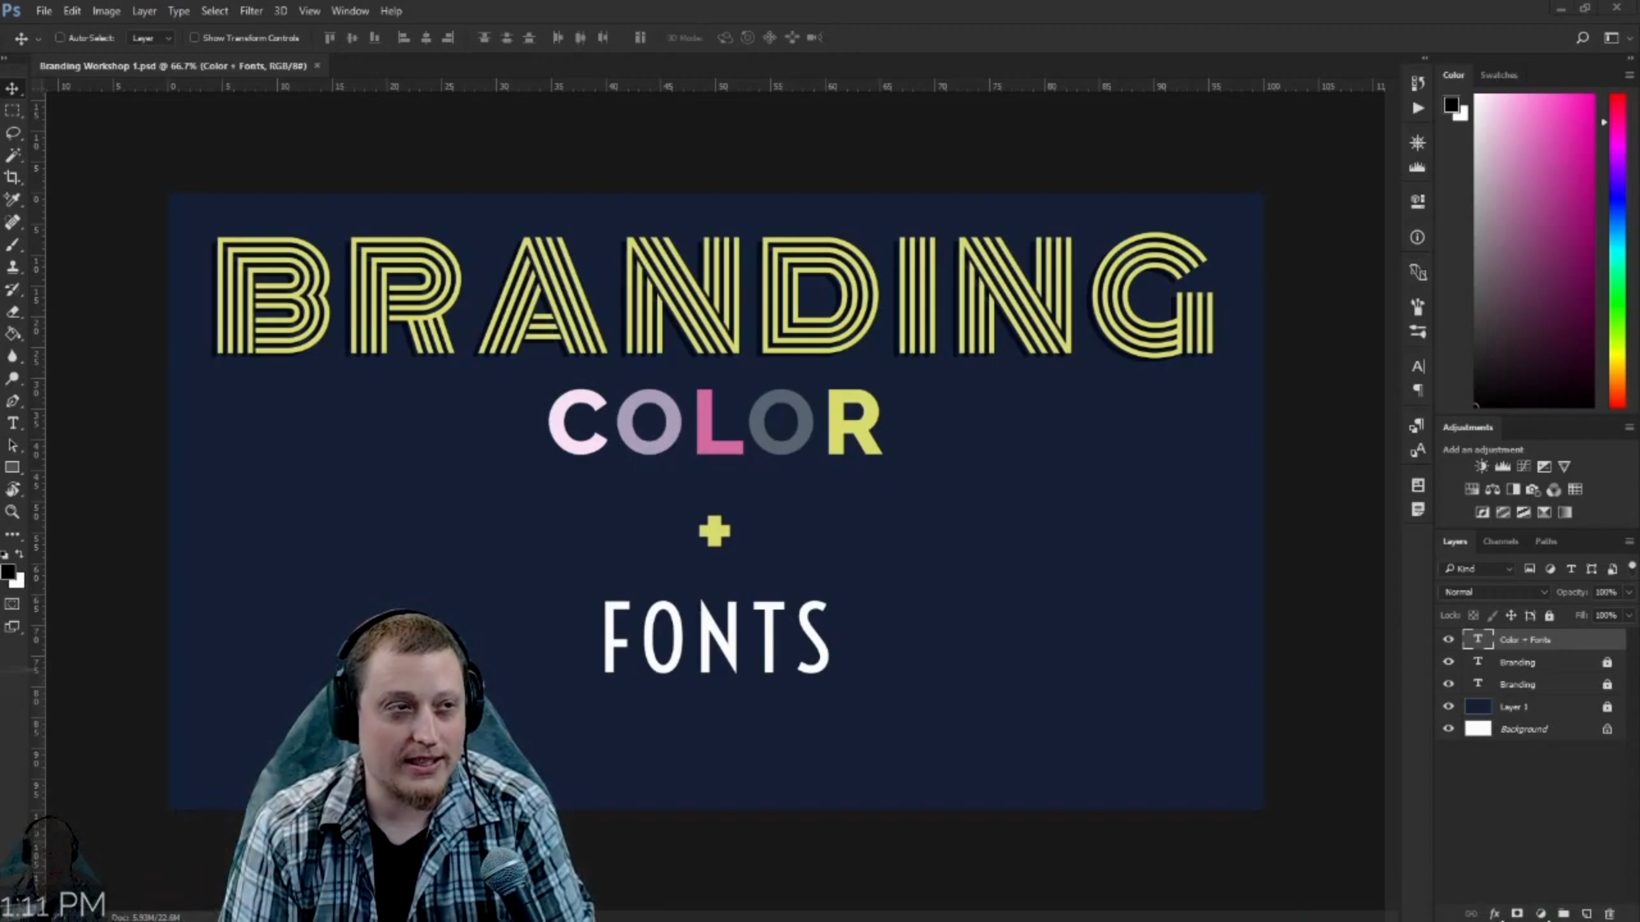This screenshot has width=1640, height=922.
Task: Close the Branding Workshop 1.psd tab
Action: (x=316, y=65)
